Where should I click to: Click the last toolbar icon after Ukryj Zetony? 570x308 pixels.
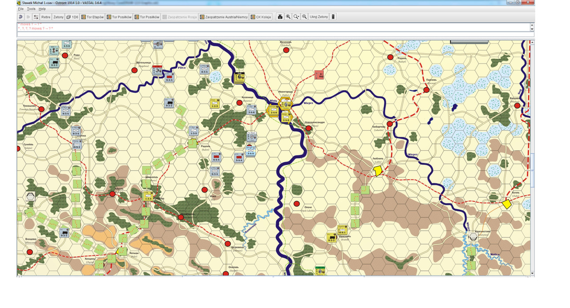[x=333, y=17]
